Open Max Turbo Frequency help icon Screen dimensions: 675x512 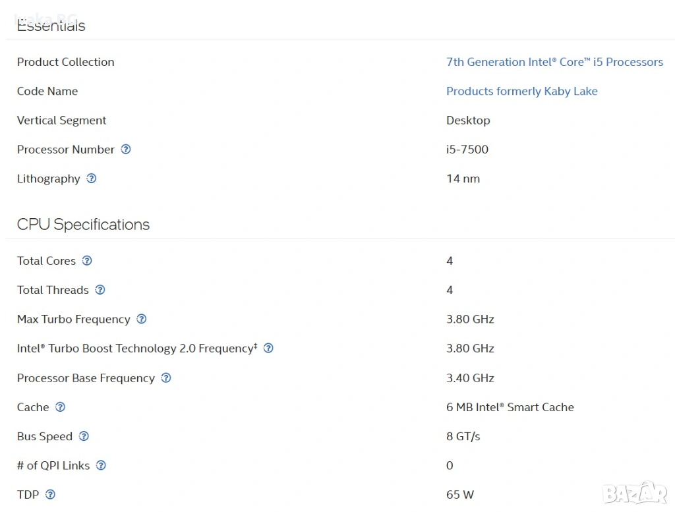(141, 319)
